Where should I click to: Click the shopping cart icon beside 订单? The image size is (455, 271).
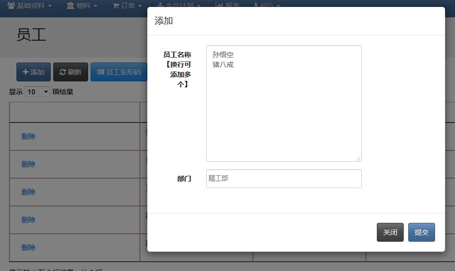click(115, 5)
